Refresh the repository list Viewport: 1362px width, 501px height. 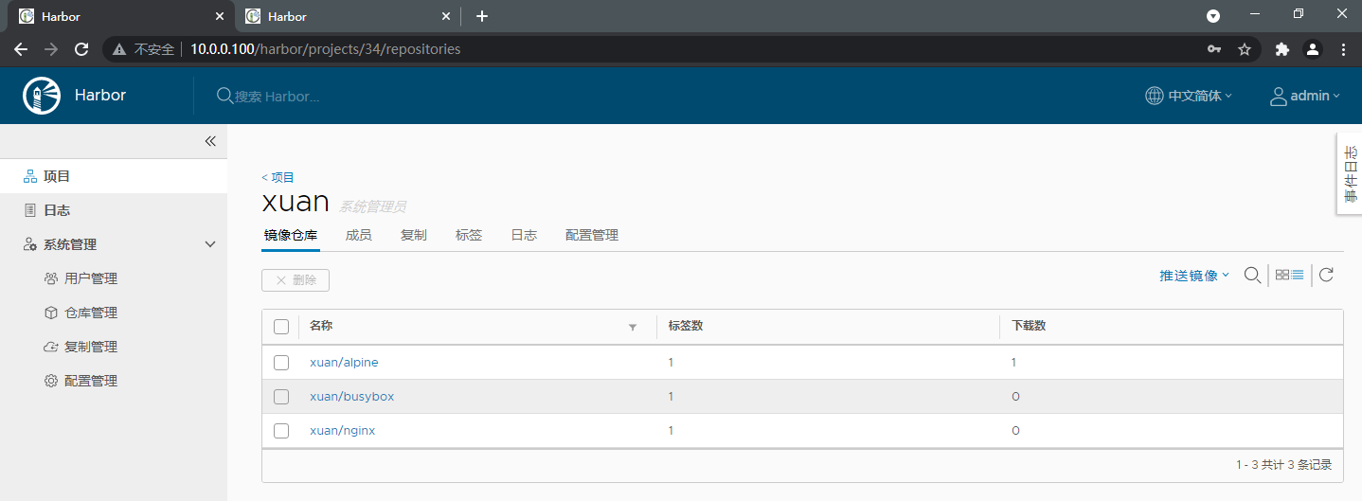(x=1326, y=275)
